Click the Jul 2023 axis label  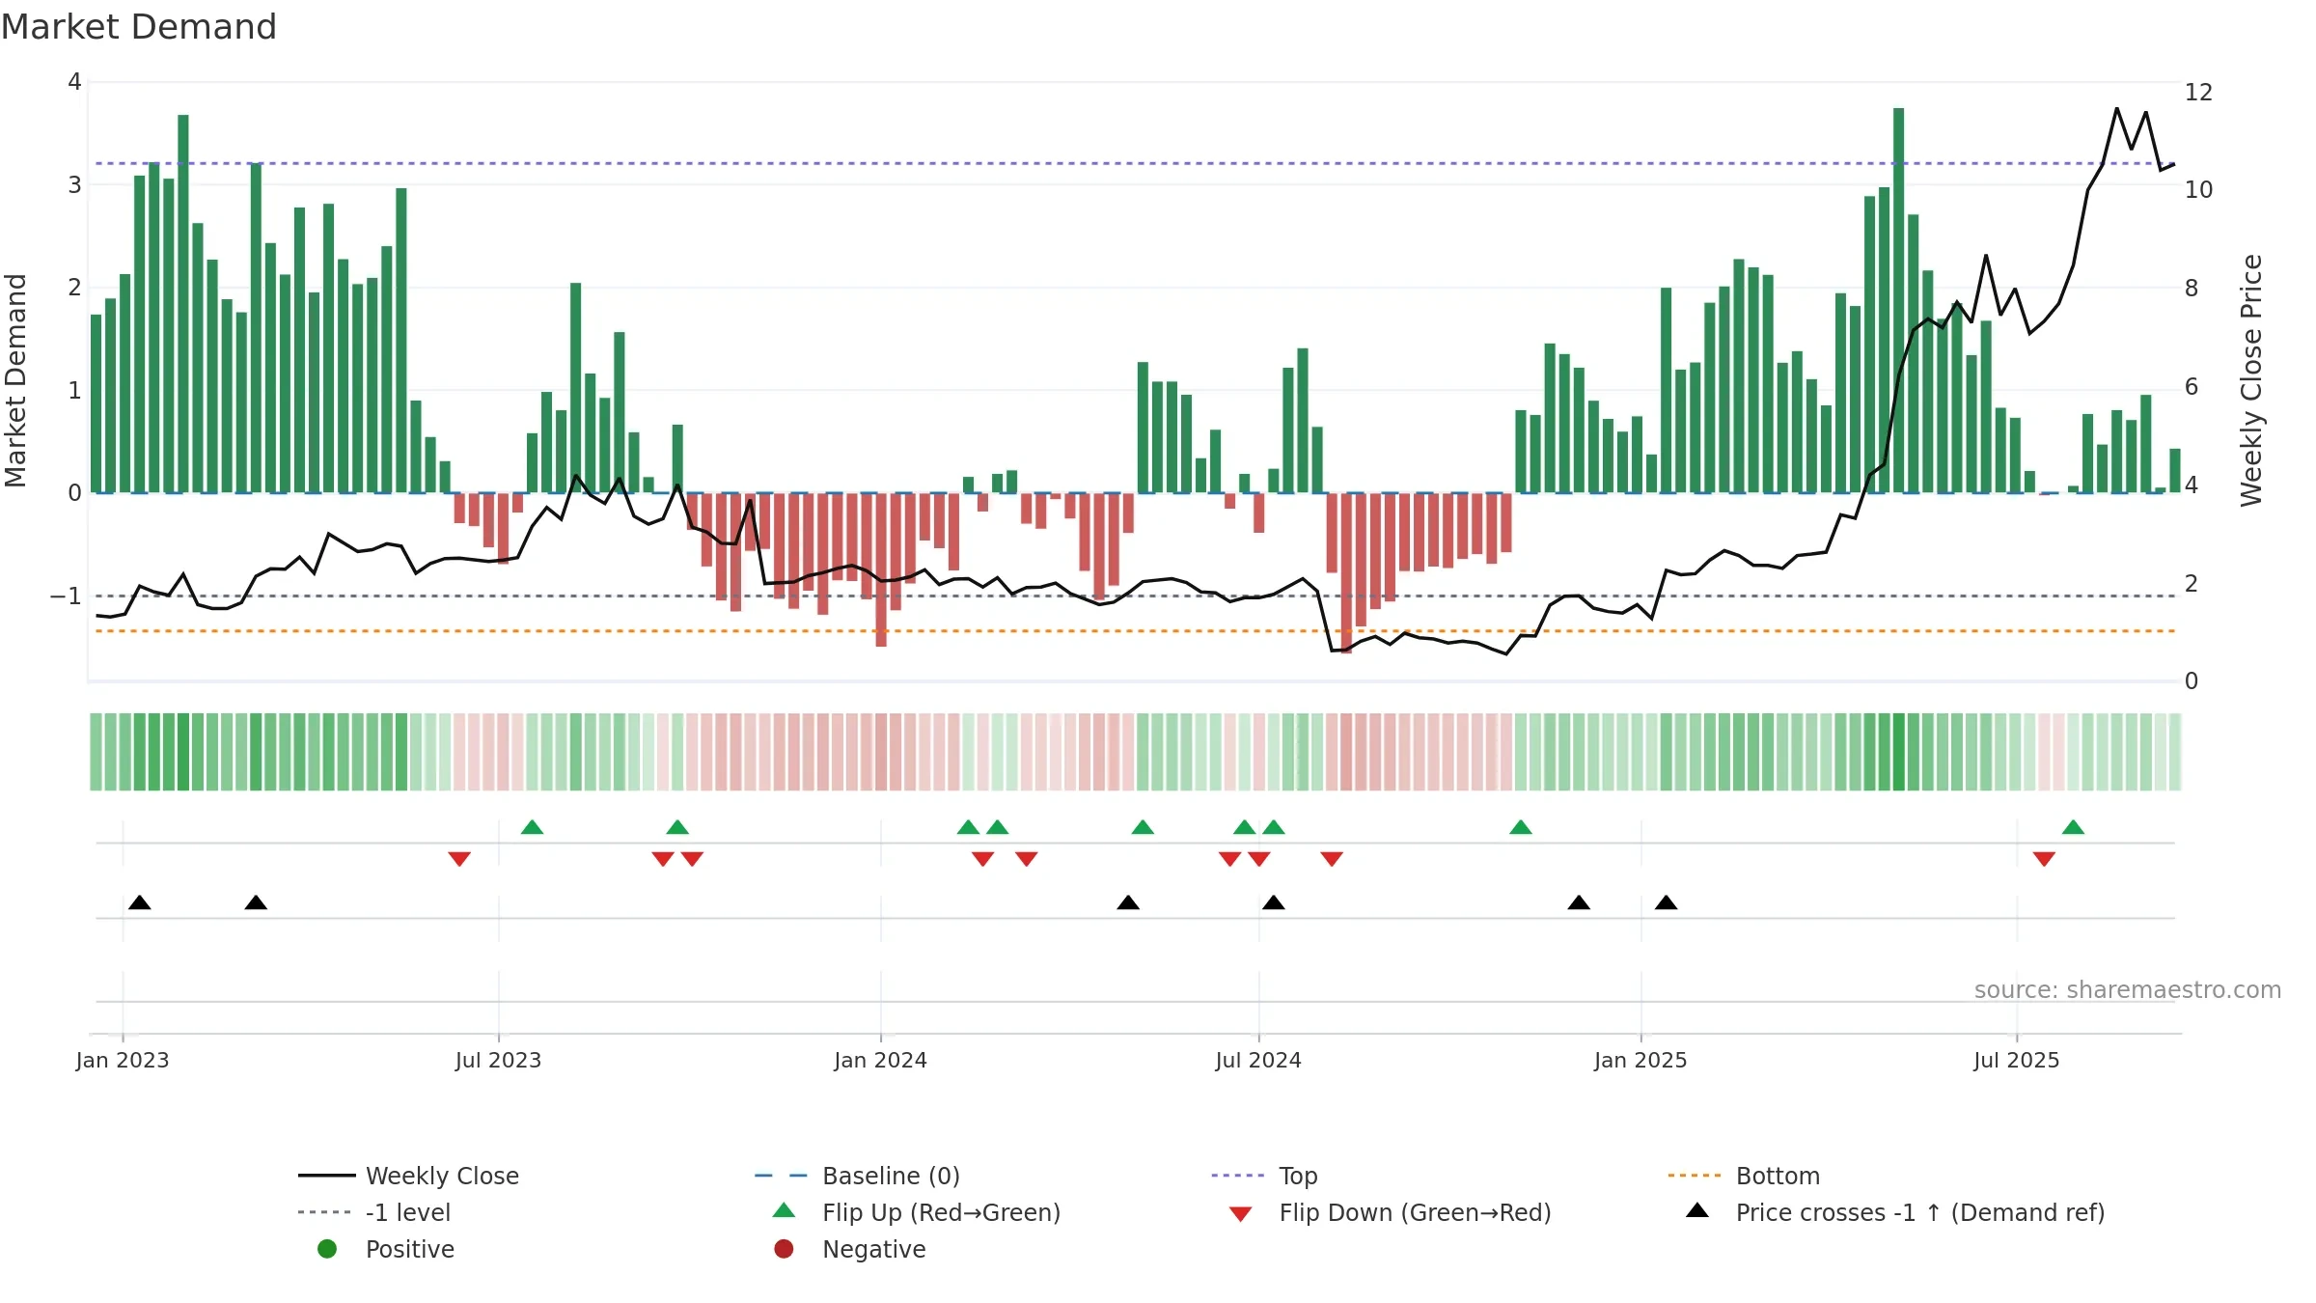(498, 1061)
